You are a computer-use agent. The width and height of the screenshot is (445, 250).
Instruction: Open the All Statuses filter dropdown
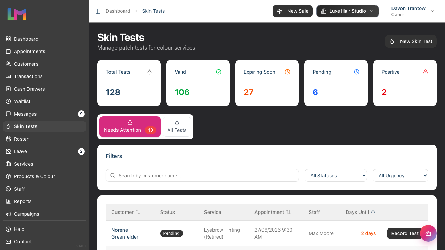[336, 175]
